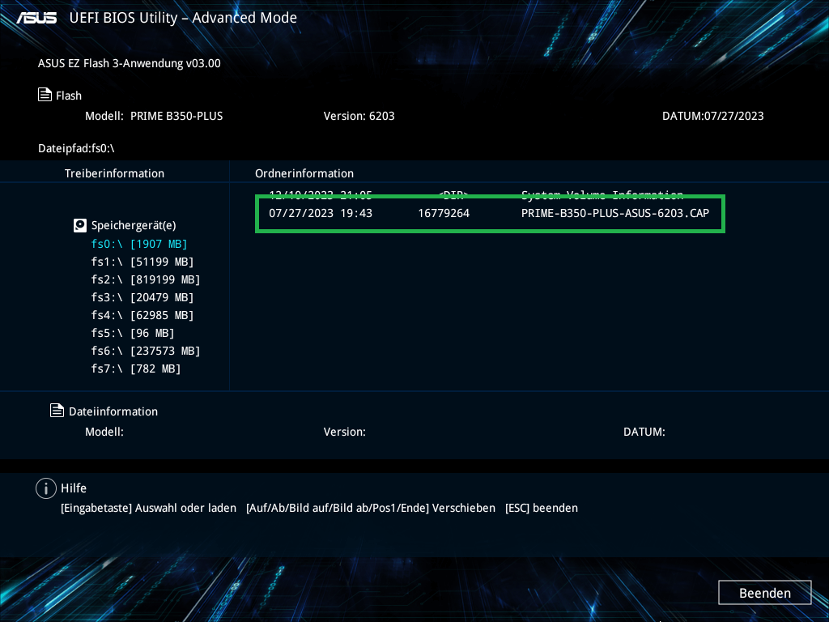Click the Flash section label

point(69,96)
